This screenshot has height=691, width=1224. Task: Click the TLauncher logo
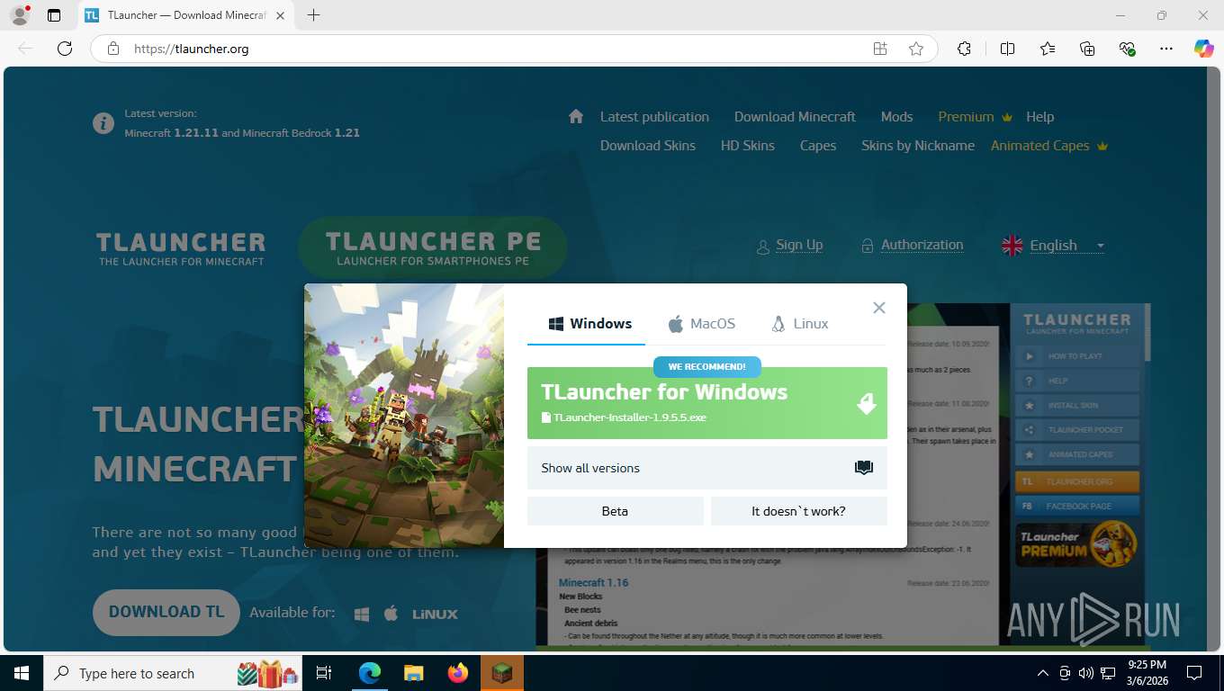(181, 248)
